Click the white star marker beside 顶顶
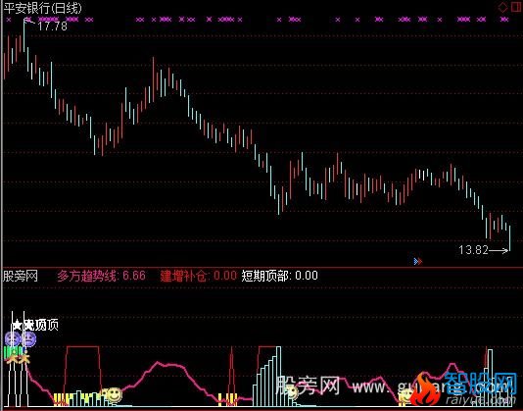 pyautogui.click(x=18, y=325)
